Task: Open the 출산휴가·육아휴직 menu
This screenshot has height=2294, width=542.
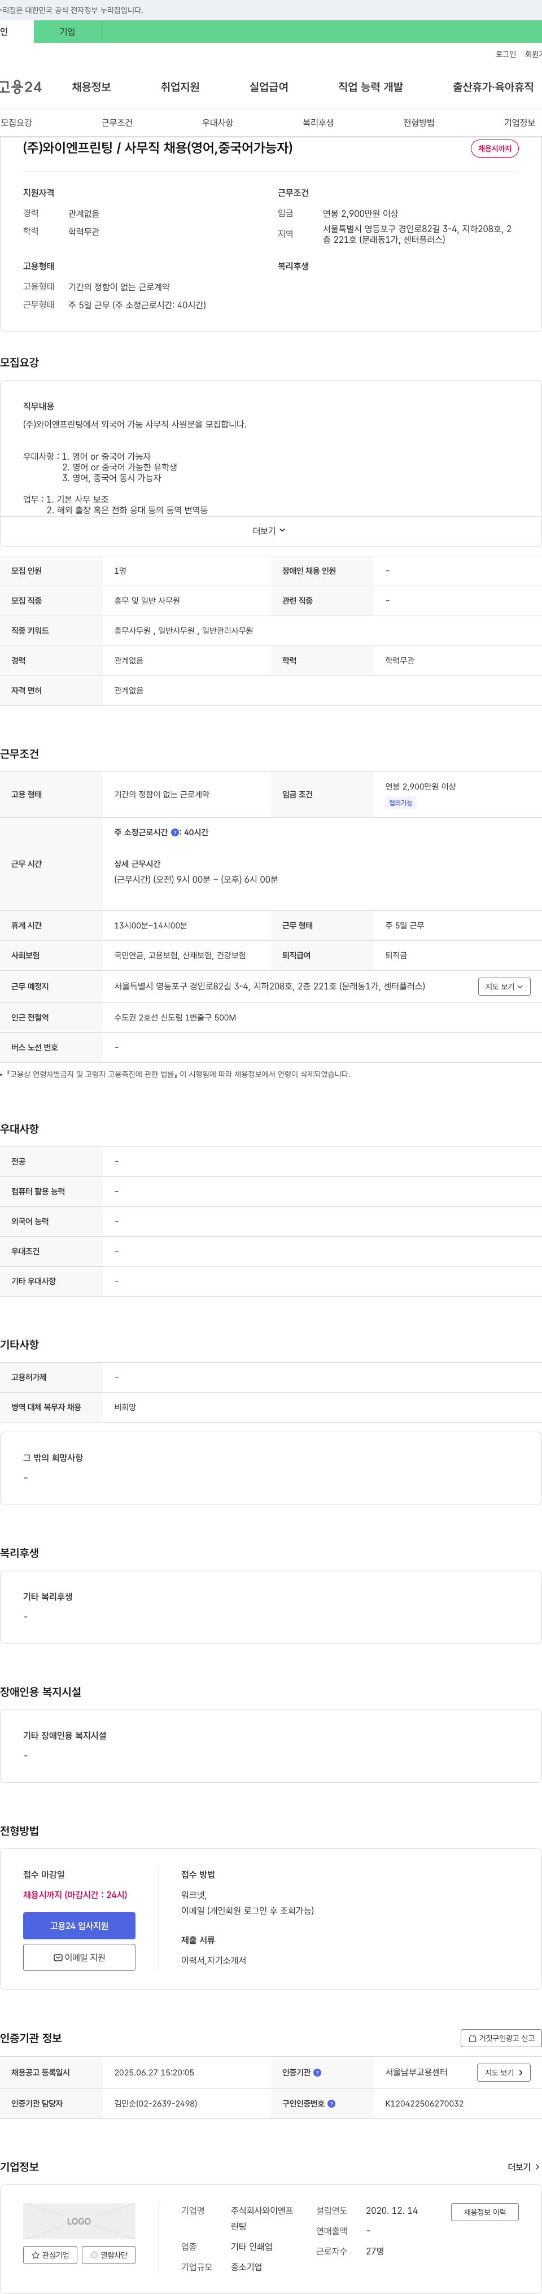Action: [x=493, y=88]
